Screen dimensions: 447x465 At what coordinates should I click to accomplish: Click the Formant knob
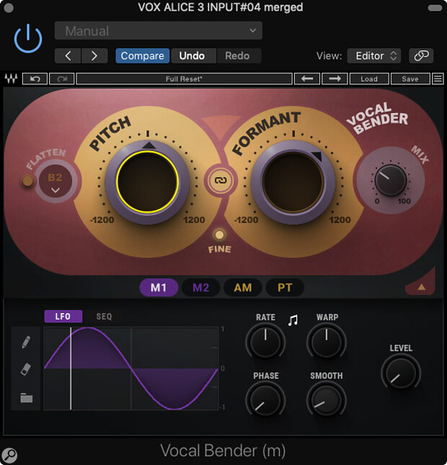click(293, 182)
